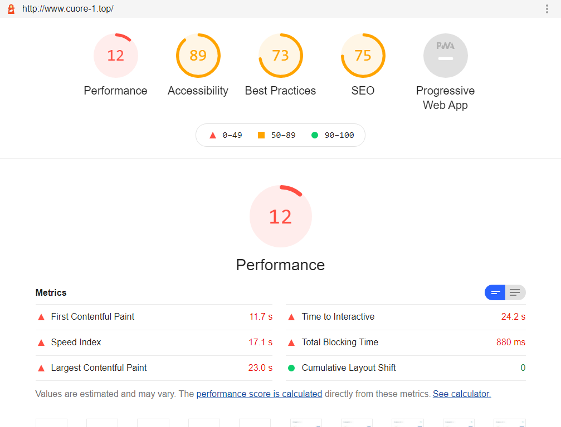Open Best Practices score gauge 73
This screenshot has width=561, height=427.
pos(280,56)
